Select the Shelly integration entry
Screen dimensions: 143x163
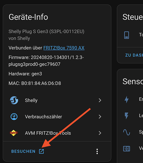coord(56,100)
